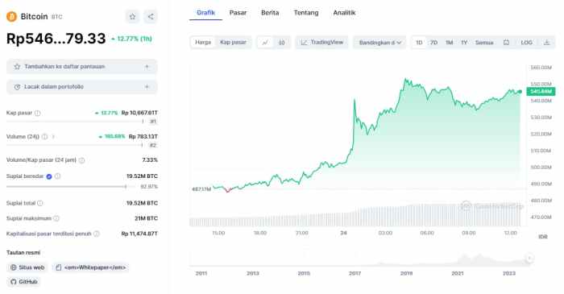Screen dimensions: 564x294
Task: Toggle the LOG scale option
Action: [527, 43]
